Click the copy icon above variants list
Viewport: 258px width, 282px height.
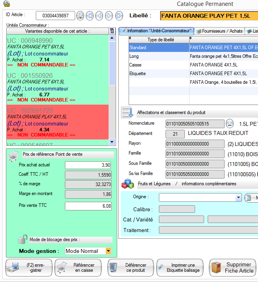112,31
